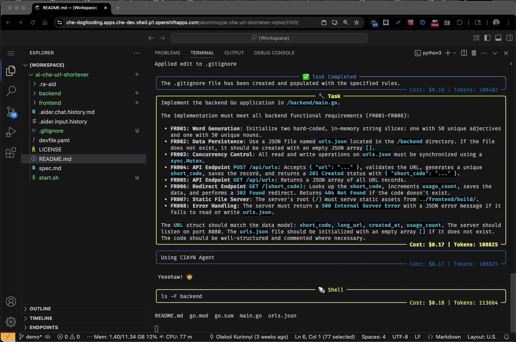This screenshot has height=342, width=516.
Task: Switch to the PROBLEMS tab
Action: tap(167, 53)
